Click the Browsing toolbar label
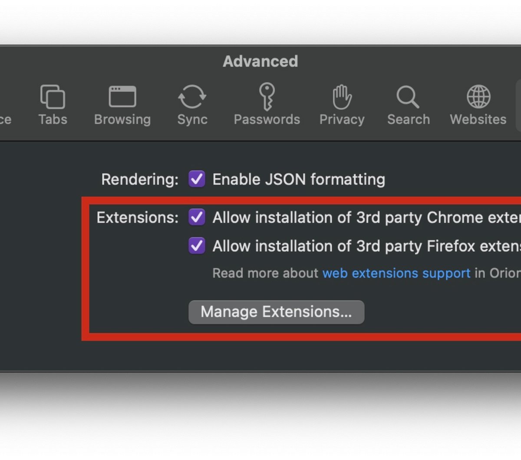Screen dimensions: 521x460 [x=122, y=120]
